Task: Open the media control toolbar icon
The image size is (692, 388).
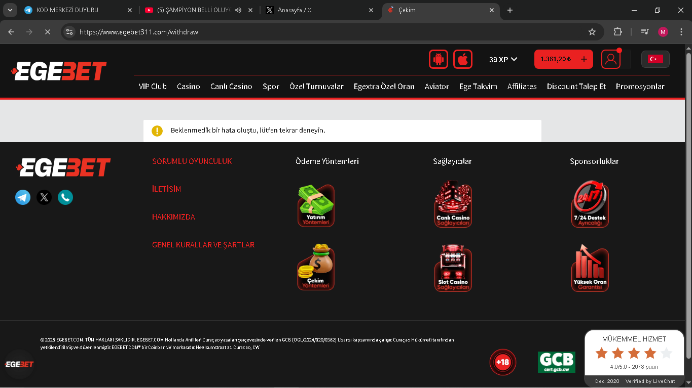Action: pyautogui.click(x=645, y=32)
